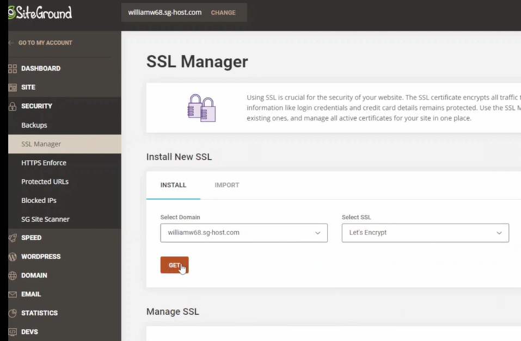Click the Domain globe icon
This screenshot has height=341, width=521.
13,276
